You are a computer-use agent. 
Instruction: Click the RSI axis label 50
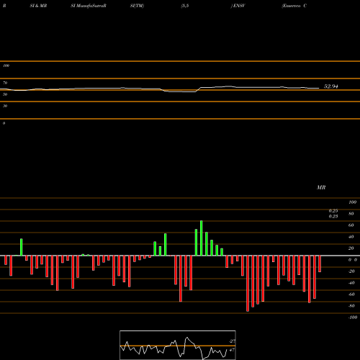click(5, 94)
